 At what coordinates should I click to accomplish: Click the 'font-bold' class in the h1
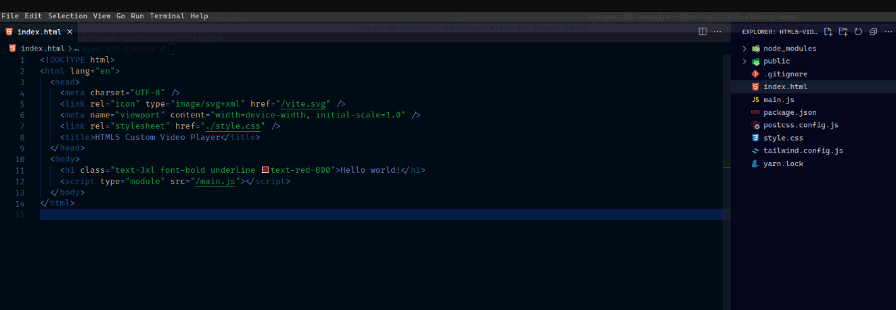pos(183,170)
